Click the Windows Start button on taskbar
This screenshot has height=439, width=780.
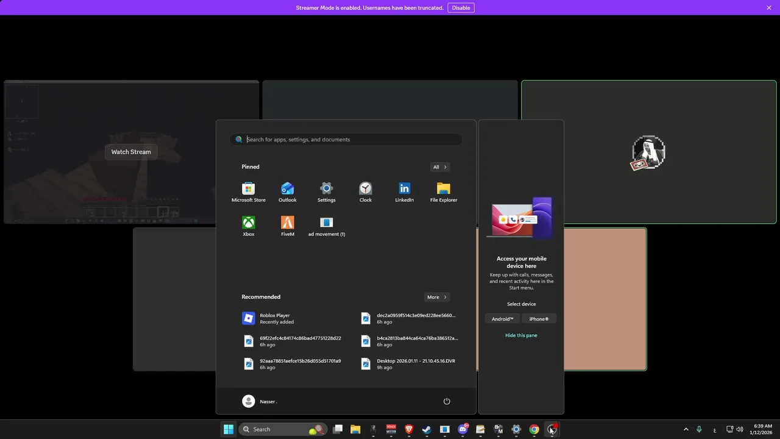pyautogui.click(x=229, y=429)
